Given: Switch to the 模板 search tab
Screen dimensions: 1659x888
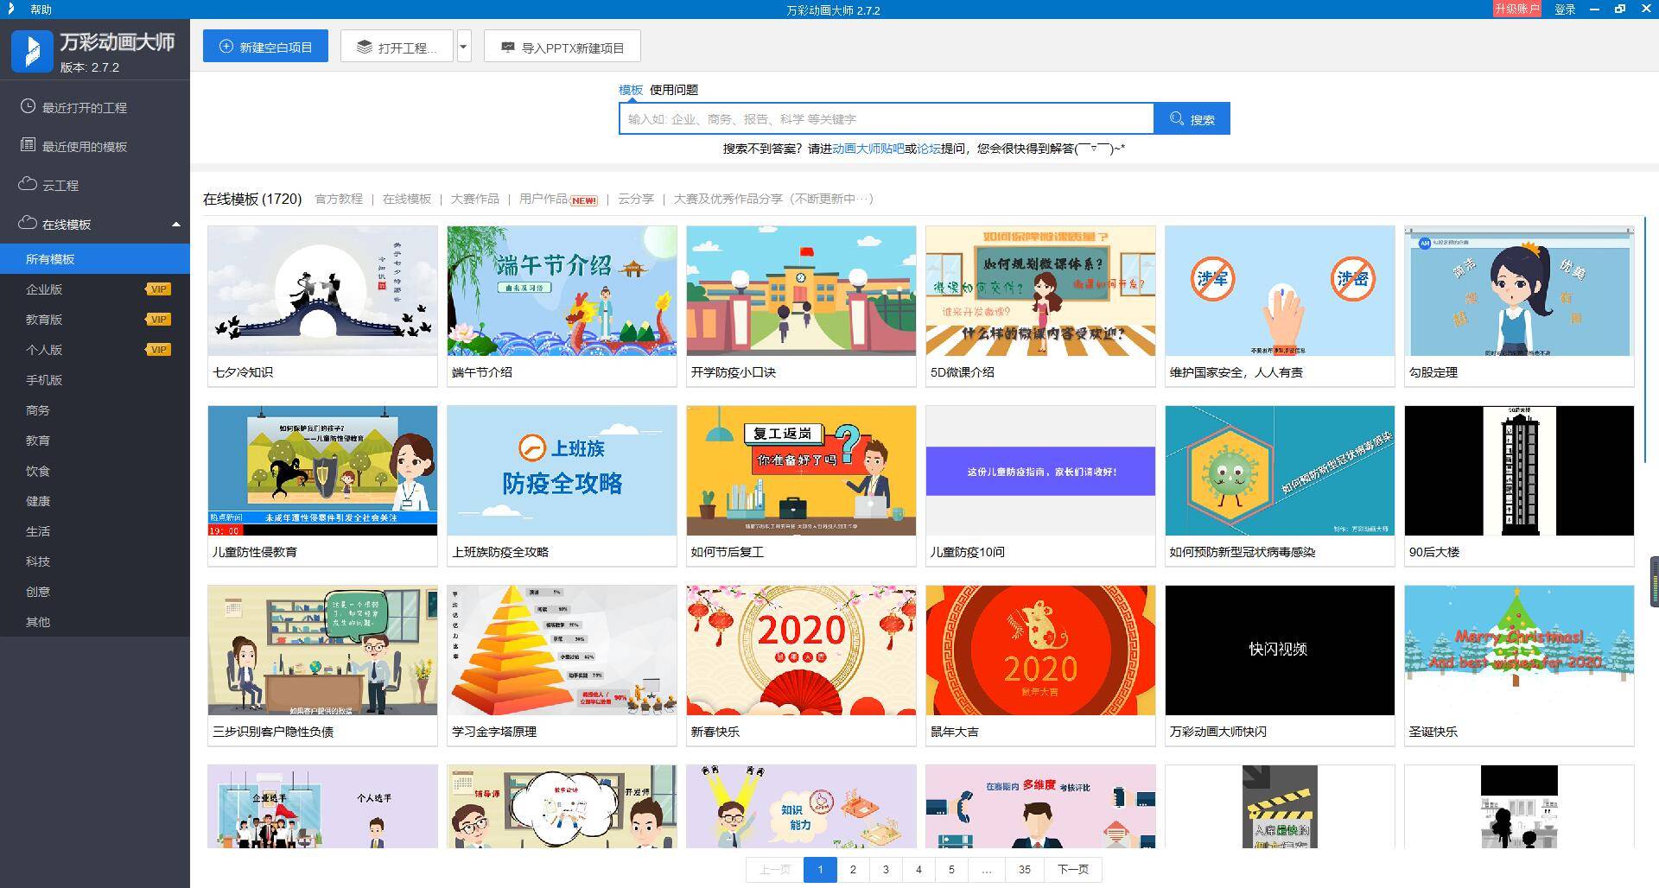Looking at the screenshot, I should point(631,90).
